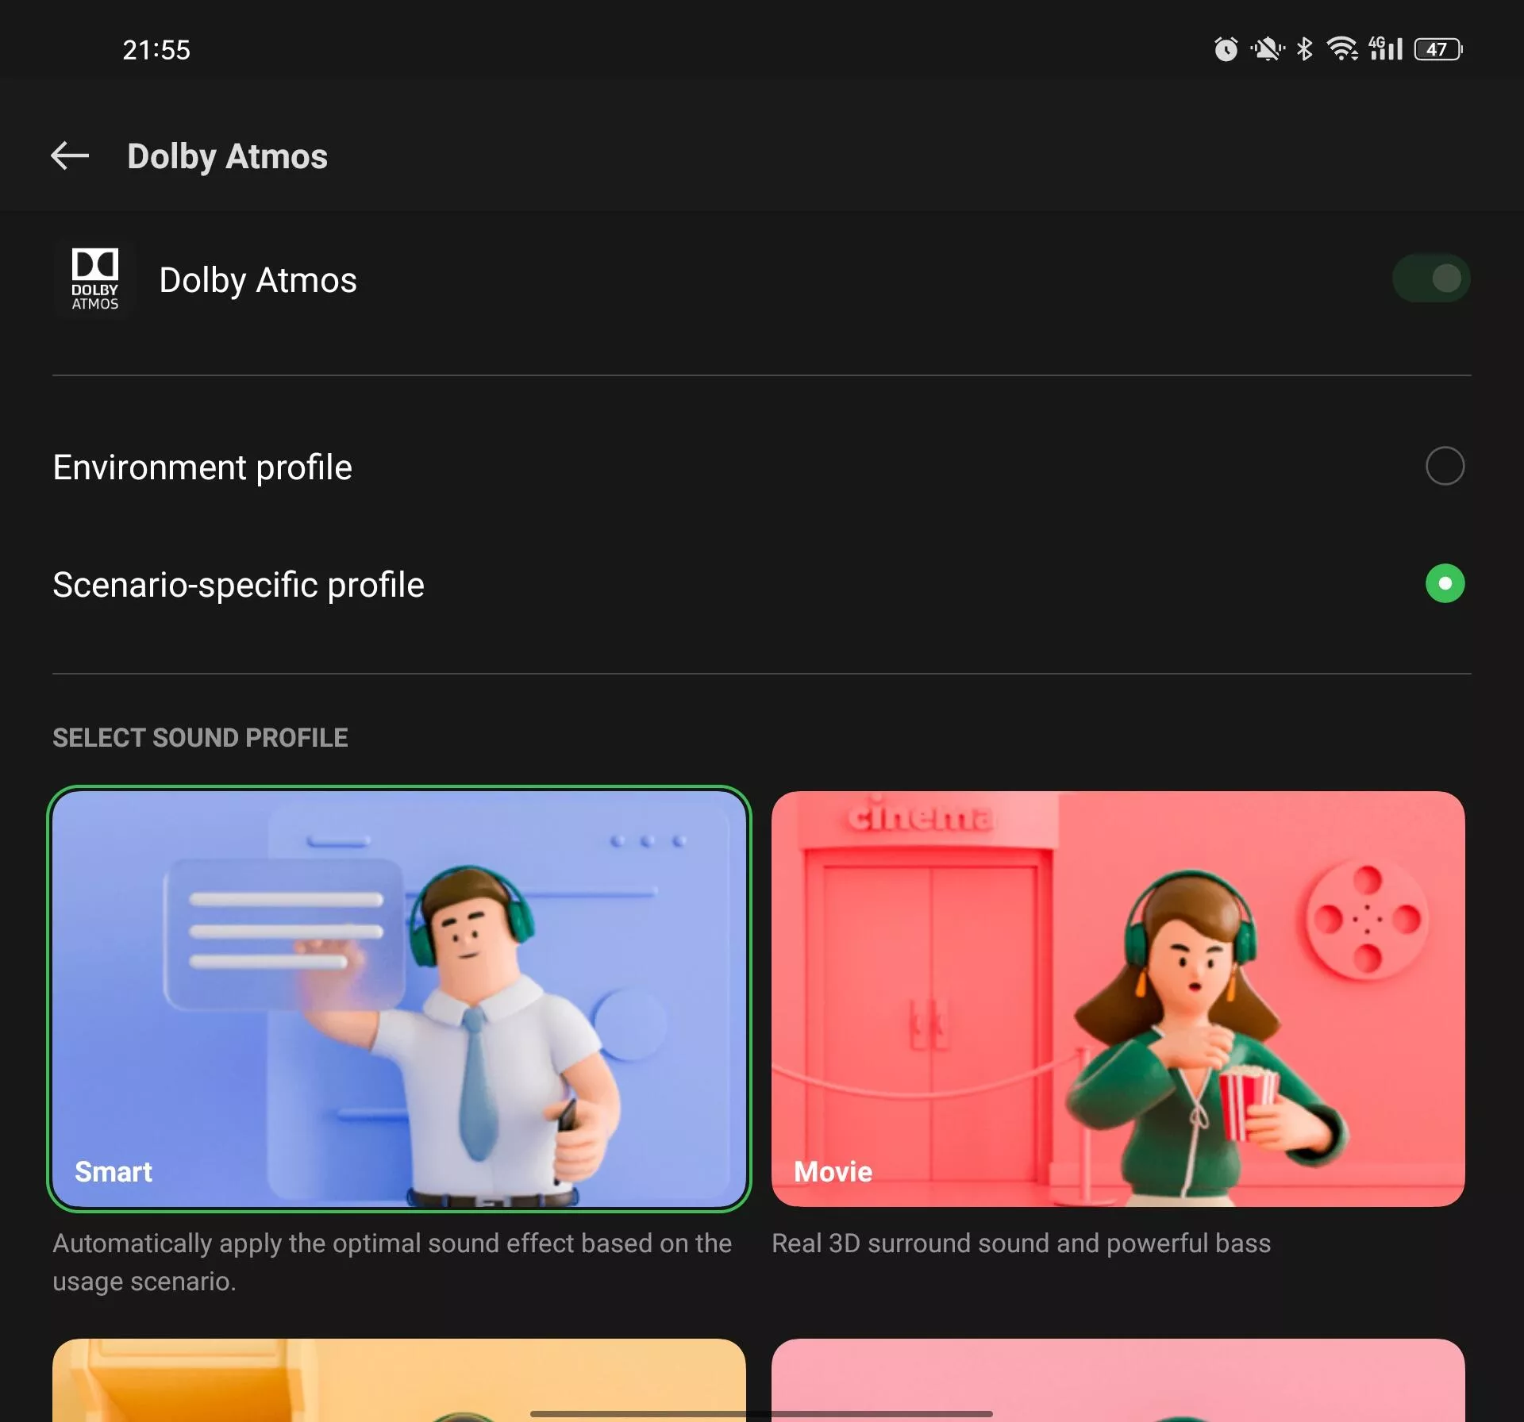This screenshot has width=1524, height=1422.
Task: Choose the Movie sound profile card
Action: pyautogui.click(x=1118, y=999)
